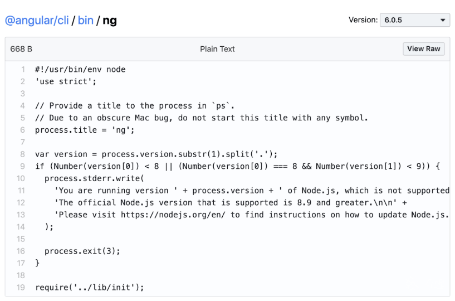Viewport: 455px width, 301px height.
Task: Click the ng filename in breadcrumb
Action: point(110,21)
